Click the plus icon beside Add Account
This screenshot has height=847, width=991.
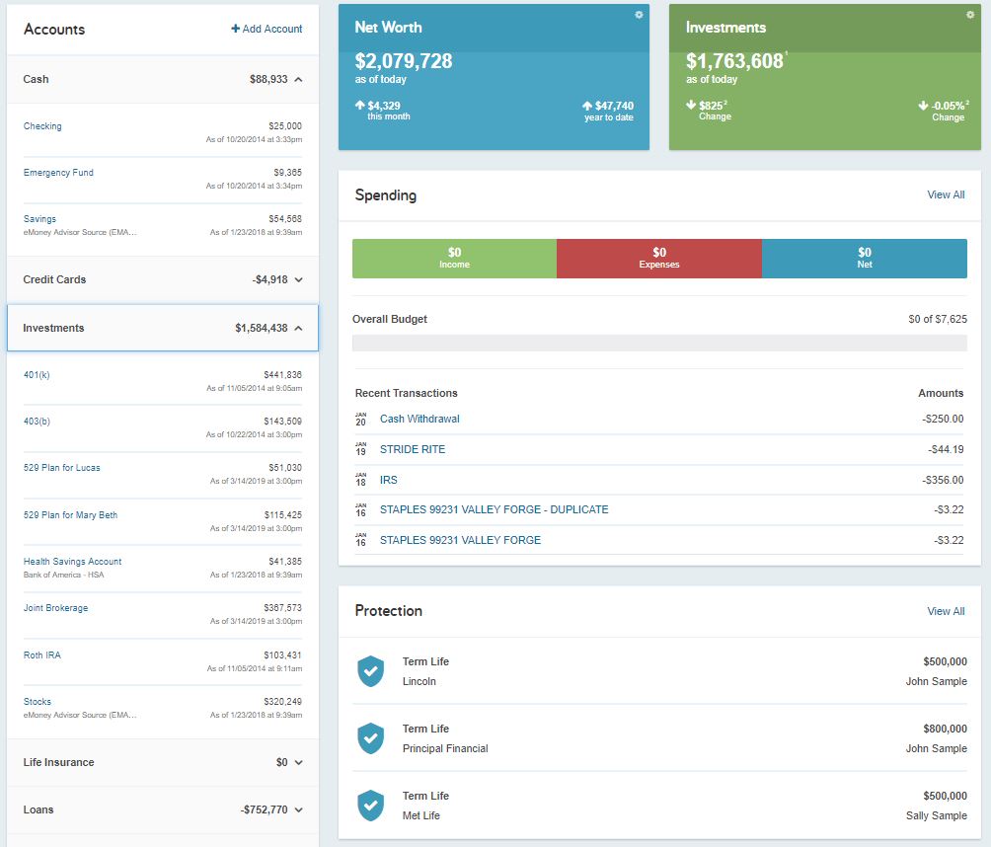pyautogui.click(x=235, y=30)
